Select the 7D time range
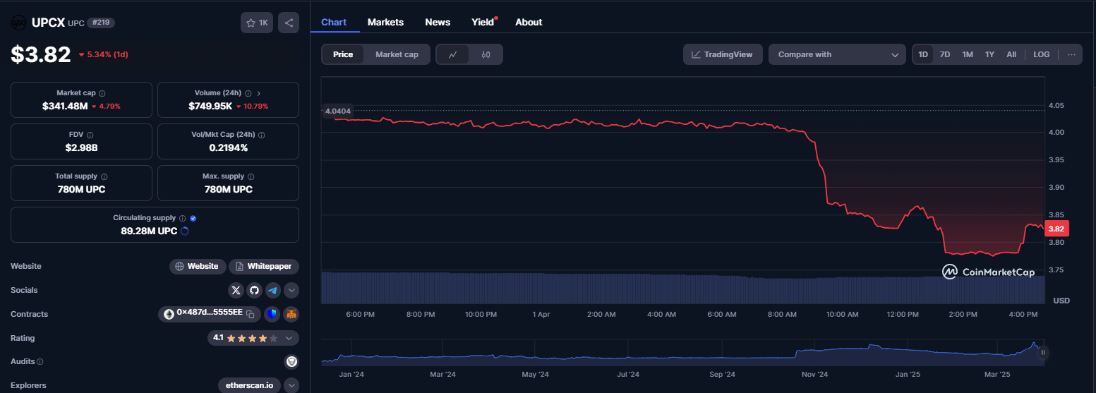The height and width of the screenshot is (393, 1096). tap(945, 54)
